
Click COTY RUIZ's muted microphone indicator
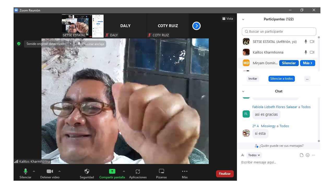point(150,35)
